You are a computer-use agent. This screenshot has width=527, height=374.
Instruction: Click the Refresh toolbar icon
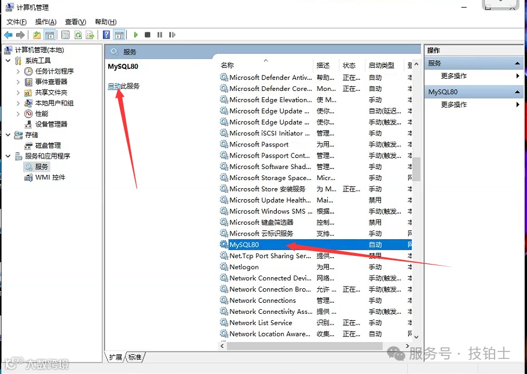(78, 35)
